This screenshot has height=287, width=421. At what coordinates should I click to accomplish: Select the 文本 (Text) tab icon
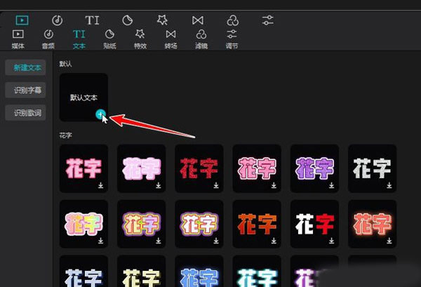[x=79, y=37]
